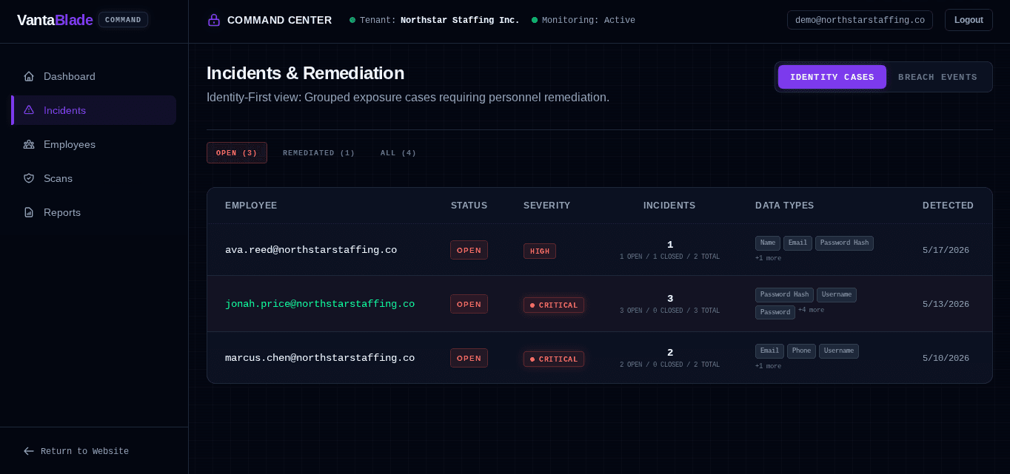Click the Password tag in jonah.price row

pos(775,312)
